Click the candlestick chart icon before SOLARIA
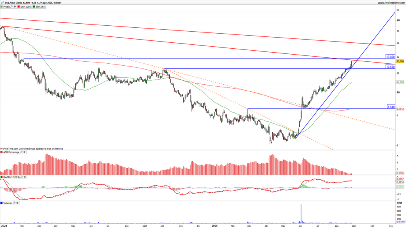406x228 pixels. point(2,2)
